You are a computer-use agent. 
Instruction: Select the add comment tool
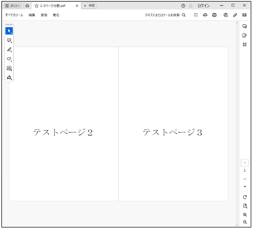[x=9, y=40]
